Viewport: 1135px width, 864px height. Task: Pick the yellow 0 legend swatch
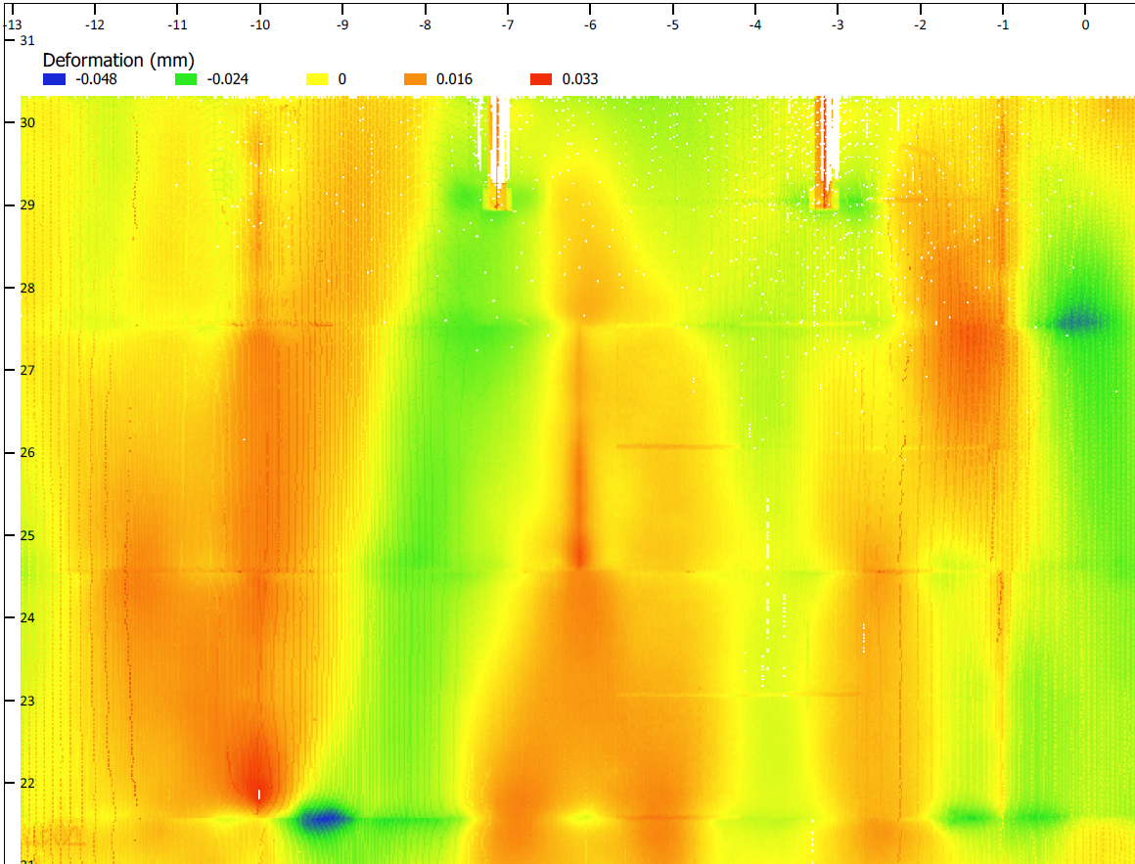point(314,79)
